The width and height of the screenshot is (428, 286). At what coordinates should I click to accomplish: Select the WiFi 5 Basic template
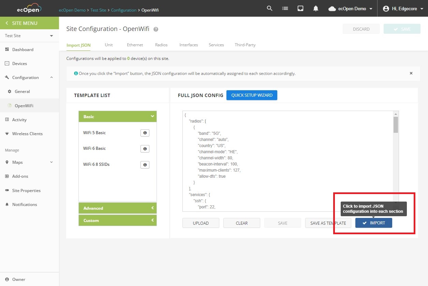click(x=94, y=133)
